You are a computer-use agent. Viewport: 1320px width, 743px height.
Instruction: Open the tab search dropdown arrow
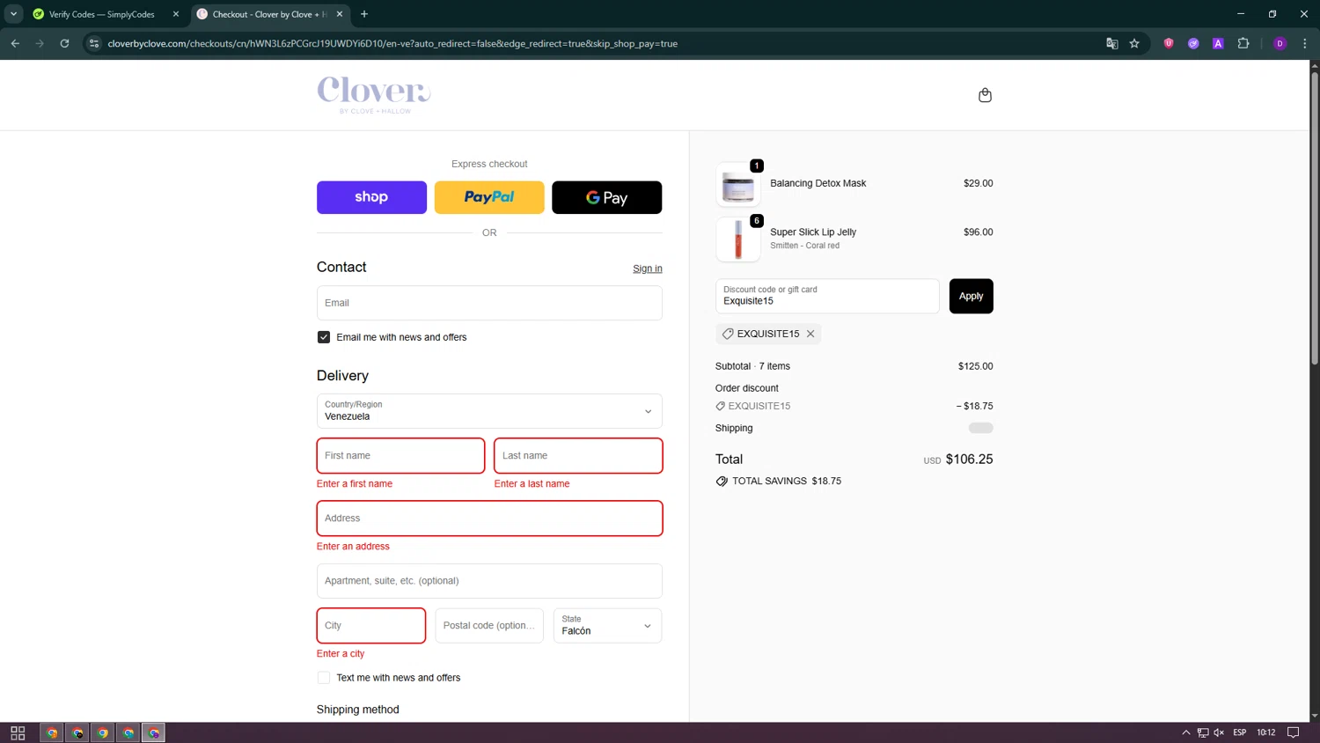(x=13, y=14)
